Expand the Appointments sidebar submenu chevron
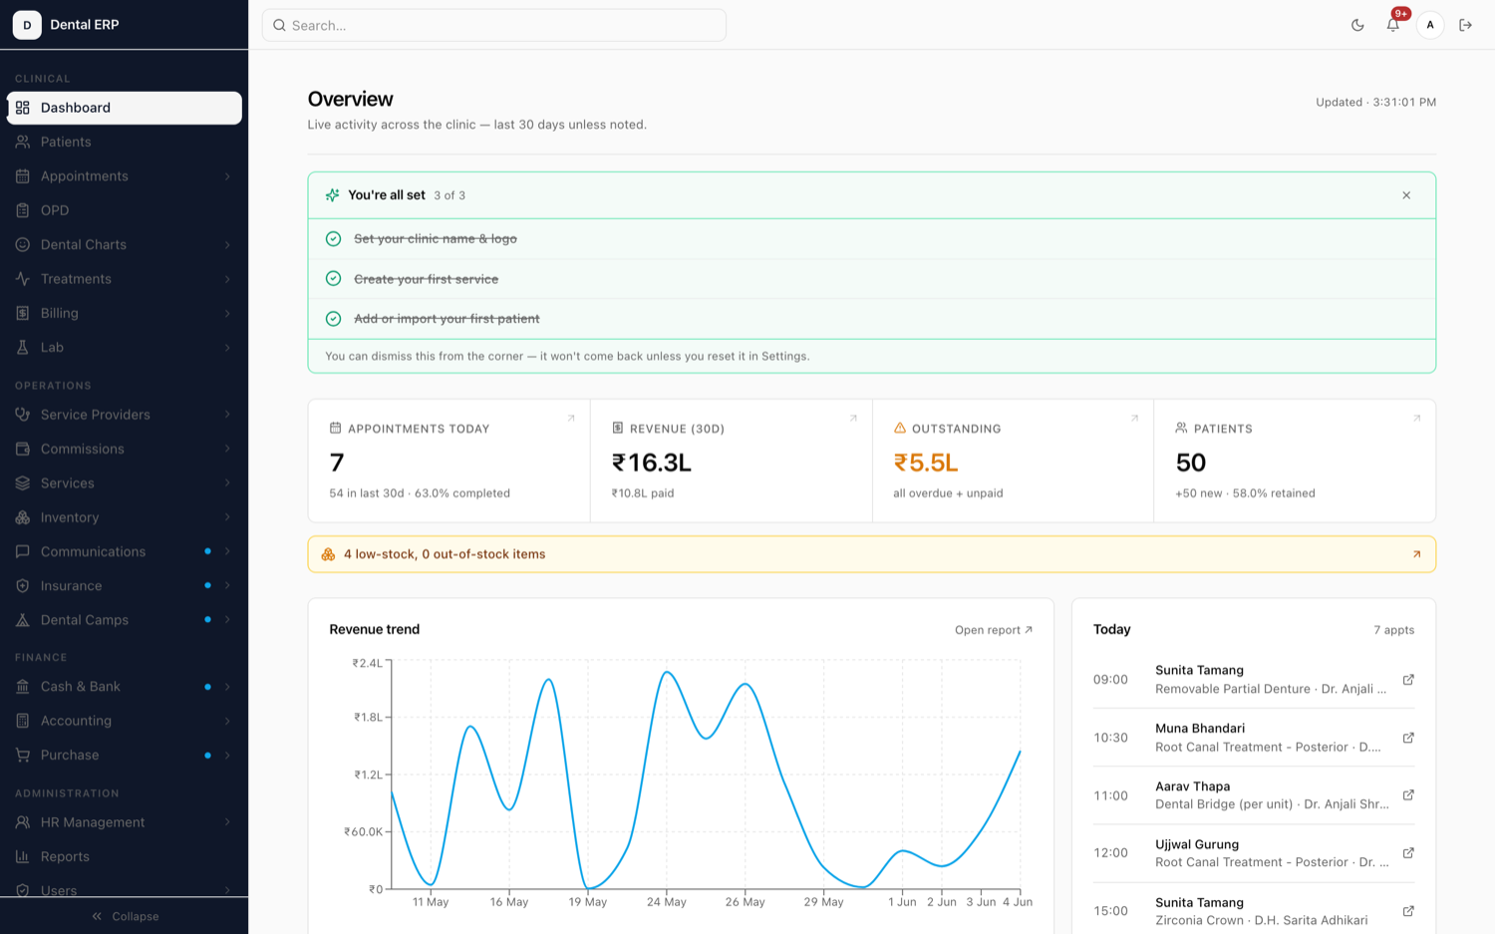1495x934 pixels. point(227,176)
